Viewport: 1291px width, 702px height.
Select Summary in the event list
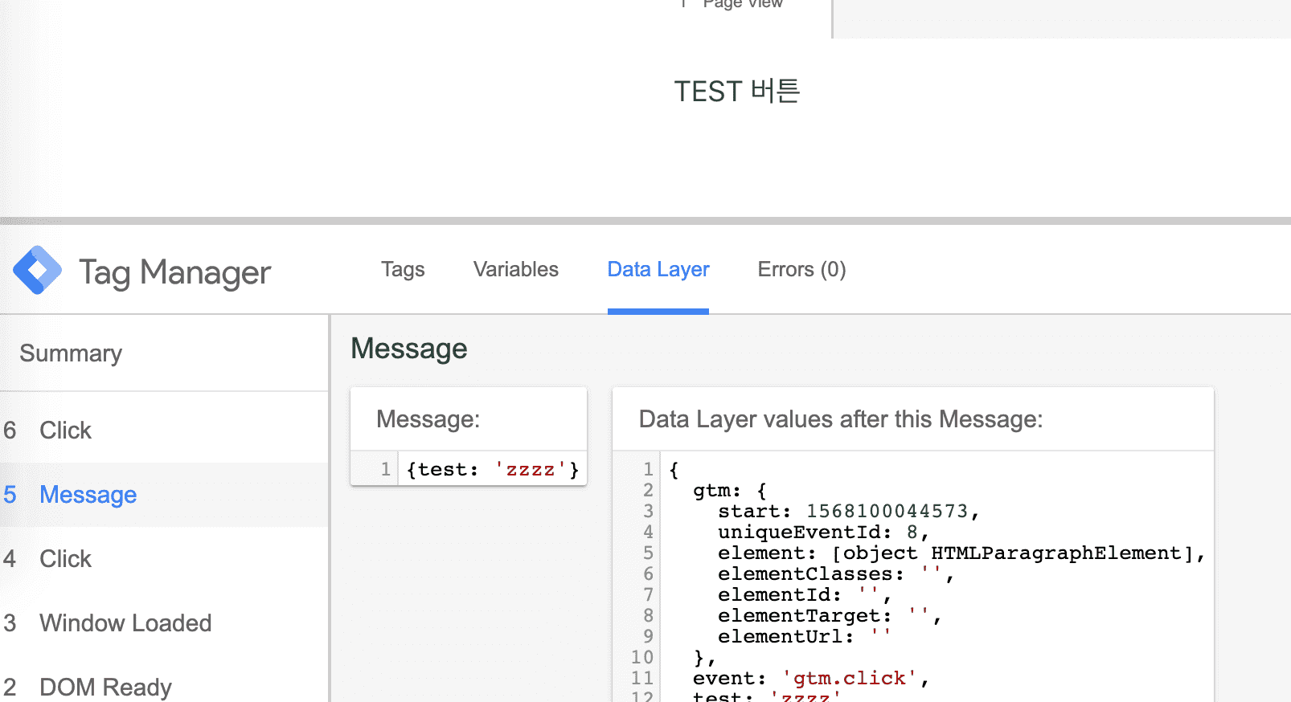(x=71, y=353)
